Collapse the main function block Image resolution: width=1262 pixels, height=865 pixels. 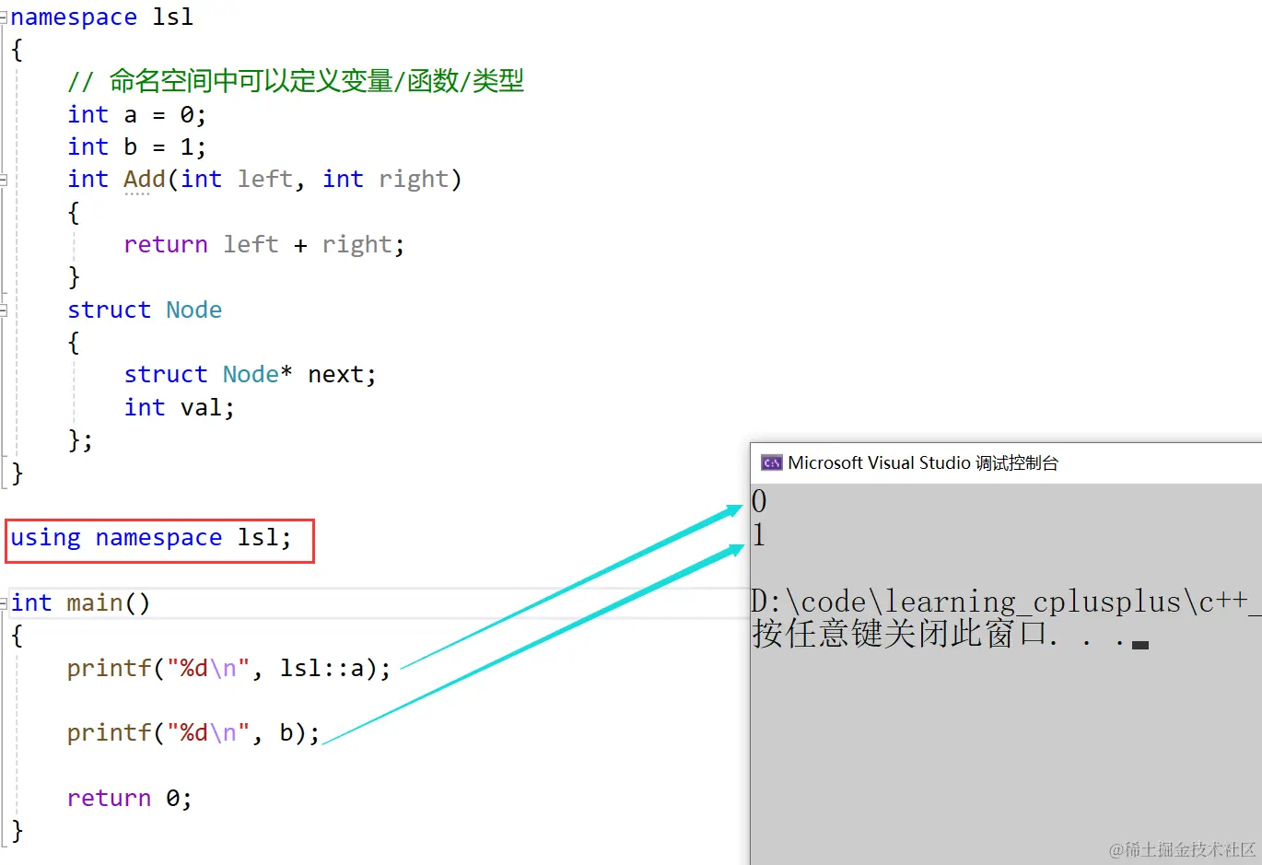[4, 603]
